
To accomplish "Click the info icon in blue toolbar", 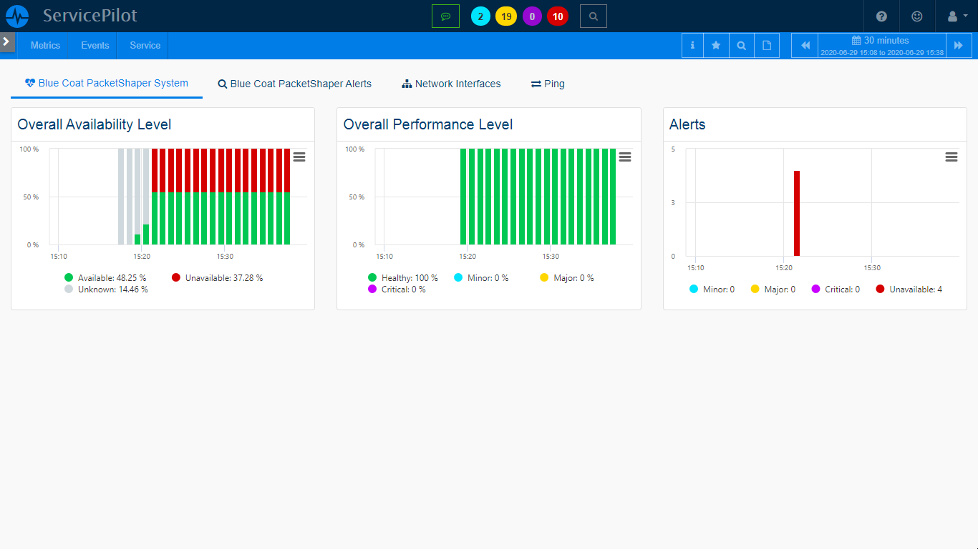I will click(x=692, y=46).
